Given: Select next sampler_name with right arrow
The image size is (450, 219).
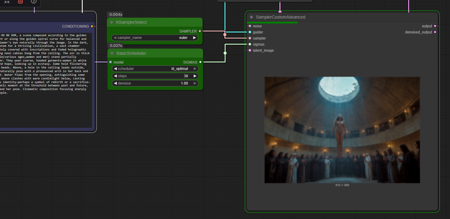Looking at the screenshot, I should point(195,38).
